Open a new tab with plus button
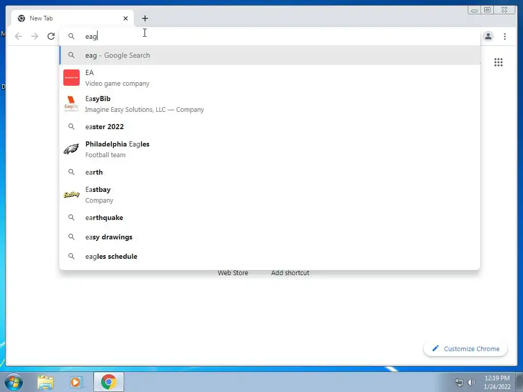523x392 pixels. [145, 18]
